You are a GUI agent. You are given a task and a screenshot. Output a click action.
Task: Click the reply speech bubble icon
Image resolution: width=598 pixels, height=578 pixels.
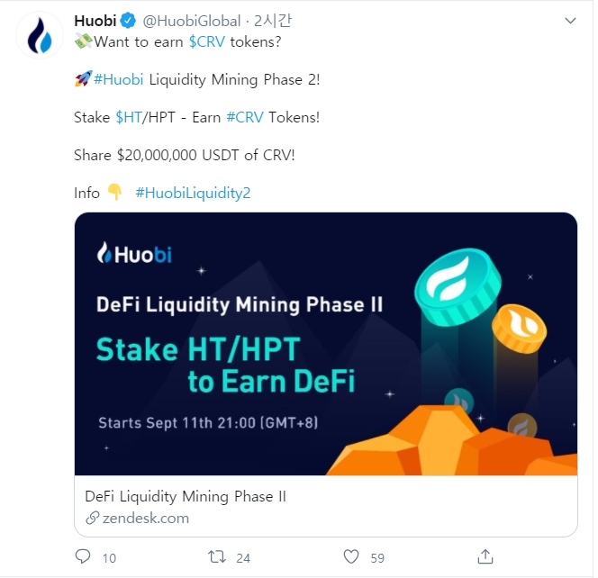click(83, 556)
